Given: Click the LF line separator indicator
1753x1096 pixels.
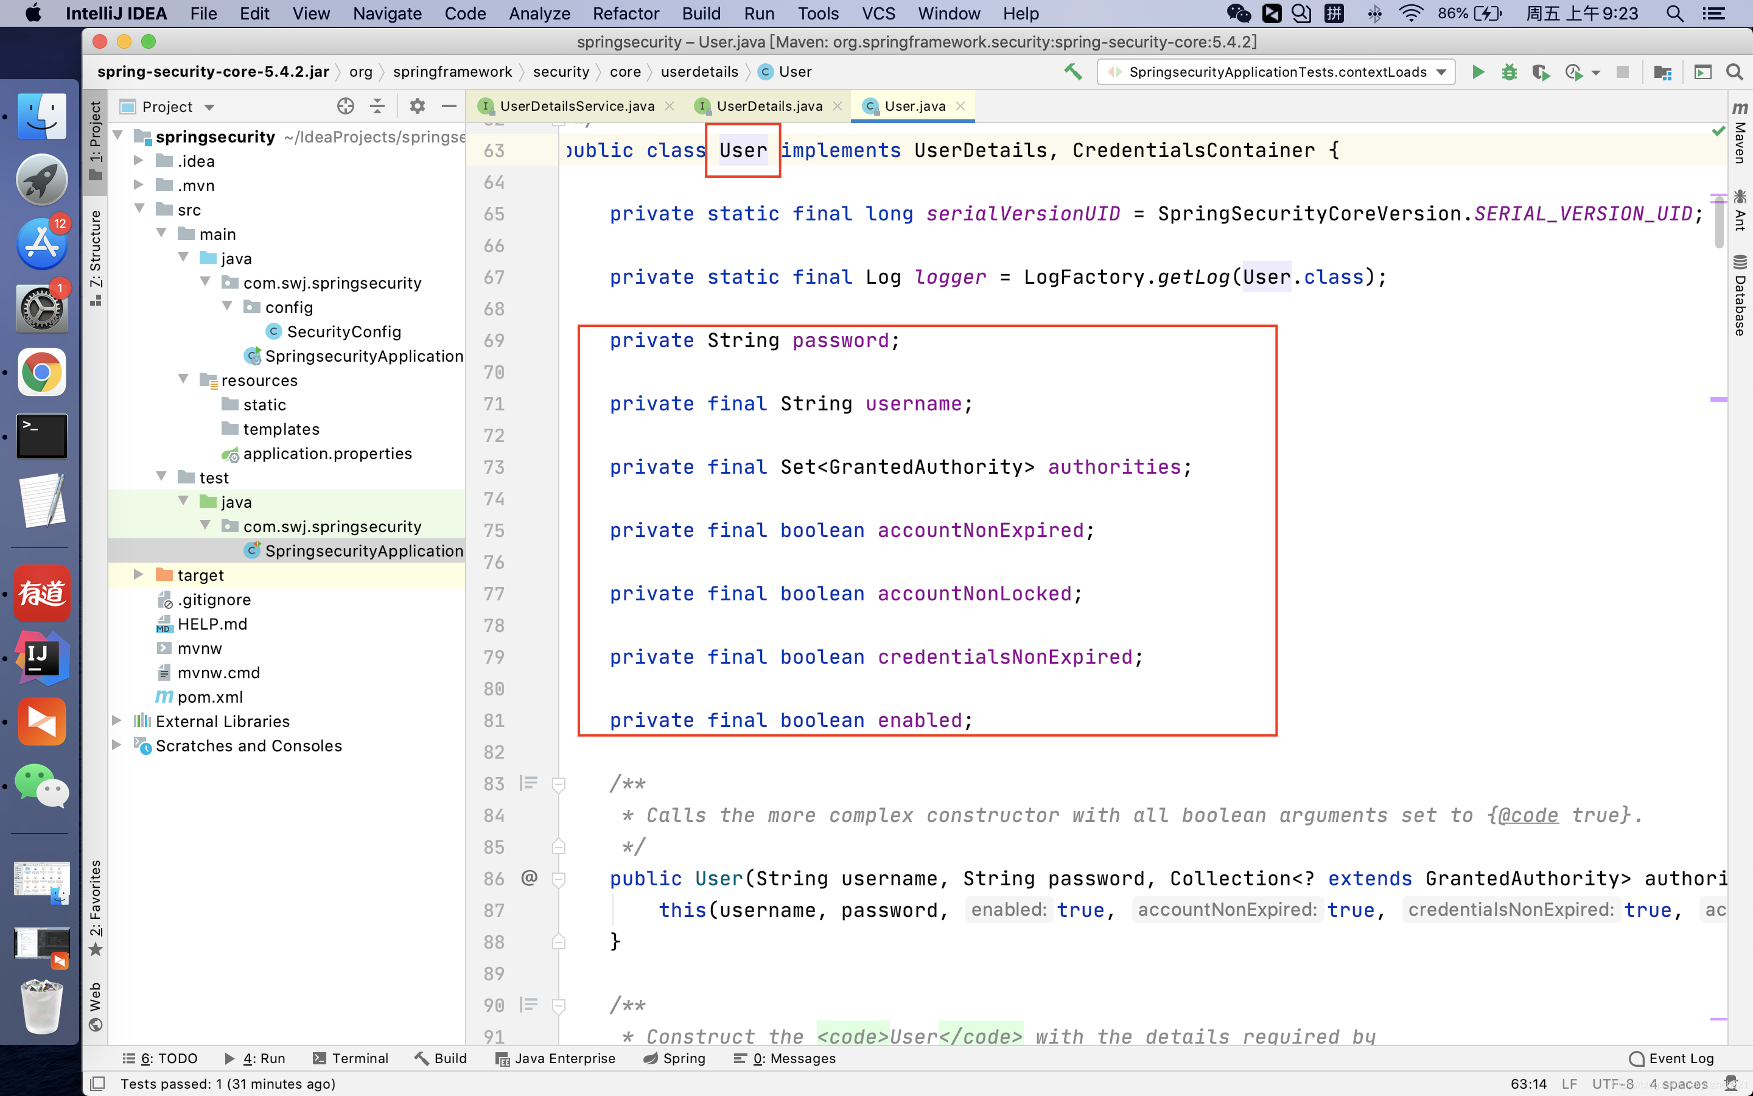Looking at the screenshot, I should [1569, 1084].
